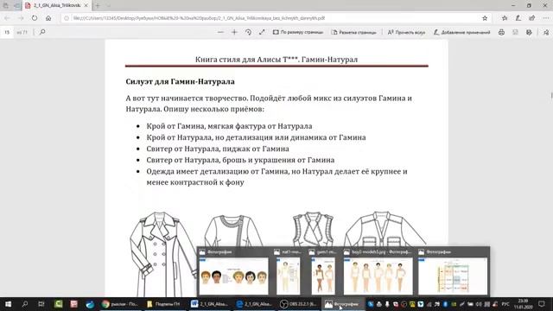Click the taskbar clock and date
This screenshot has height=311, width=553.
click(524, 304)
